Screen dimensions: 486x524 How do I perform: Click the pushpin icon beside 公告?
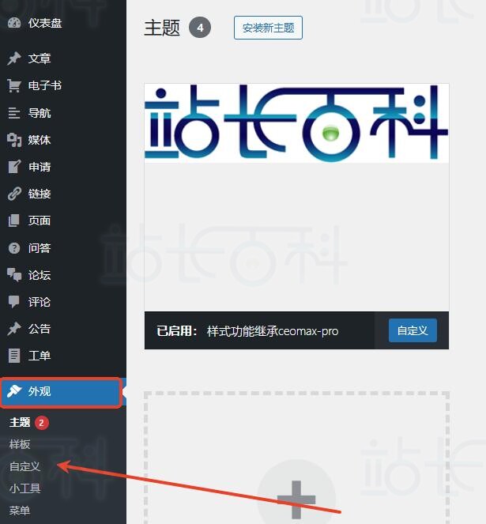point(14,329)
